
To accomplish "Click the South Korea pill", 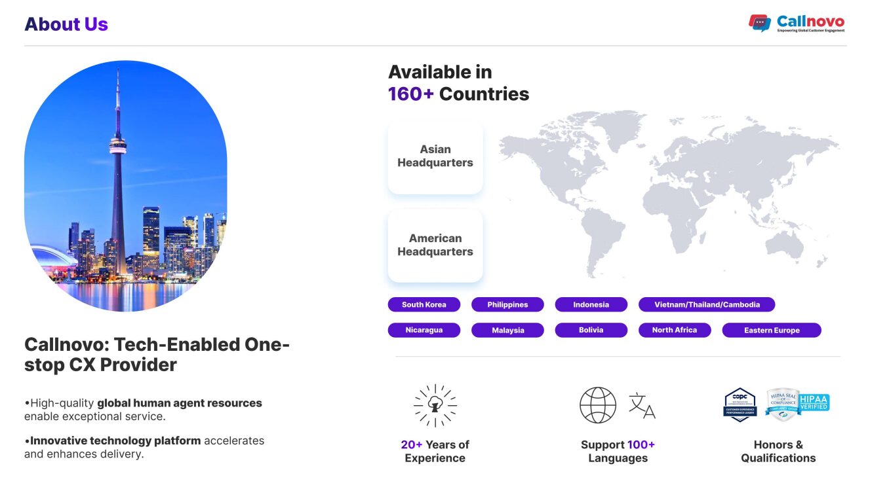I will click(424, 305).
